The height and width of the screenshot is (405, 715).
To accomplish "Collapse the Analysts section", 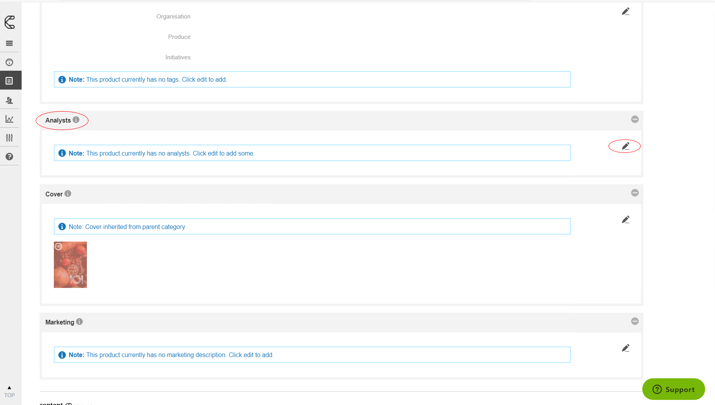I will 635,119.
